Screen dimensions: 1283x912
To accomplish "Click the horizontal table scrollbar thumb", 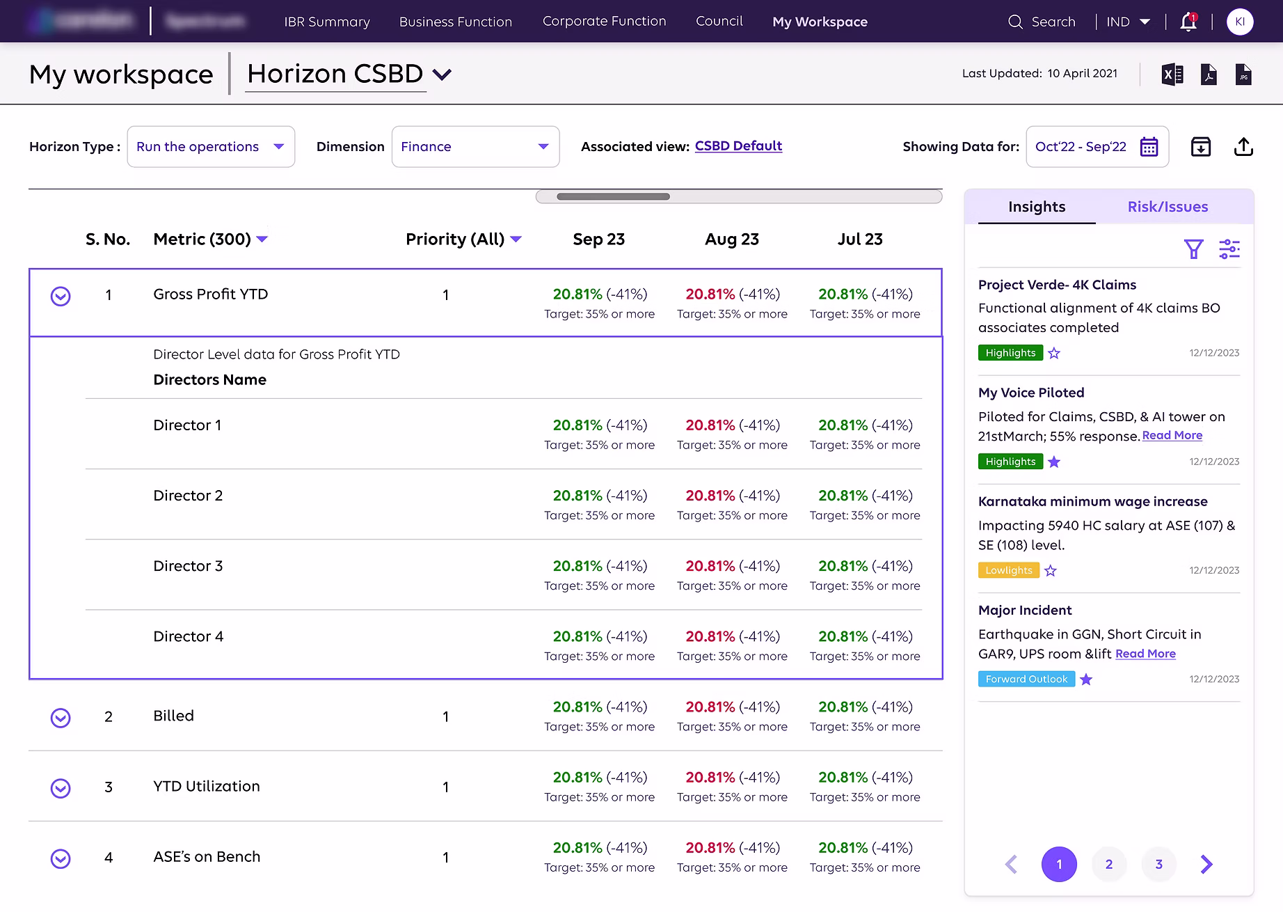I will pyautogui.click(x=613, y=197).
